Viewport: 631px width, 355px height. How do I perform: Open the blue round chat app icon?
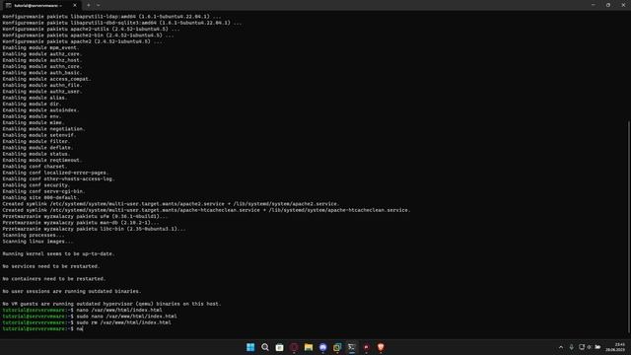[x=322, y=347]
